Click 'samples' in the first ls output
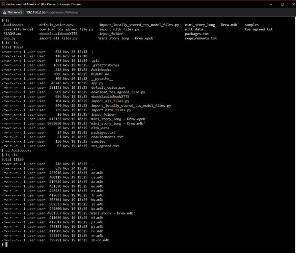The image size is (296, 253). pos(252,25)
